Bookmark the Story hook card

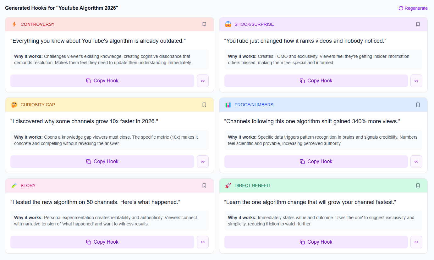pyautogui.click(x=204, y=185)
